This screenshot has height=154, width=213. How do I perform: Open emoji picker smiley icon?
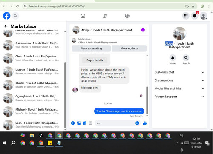[137, 123]
